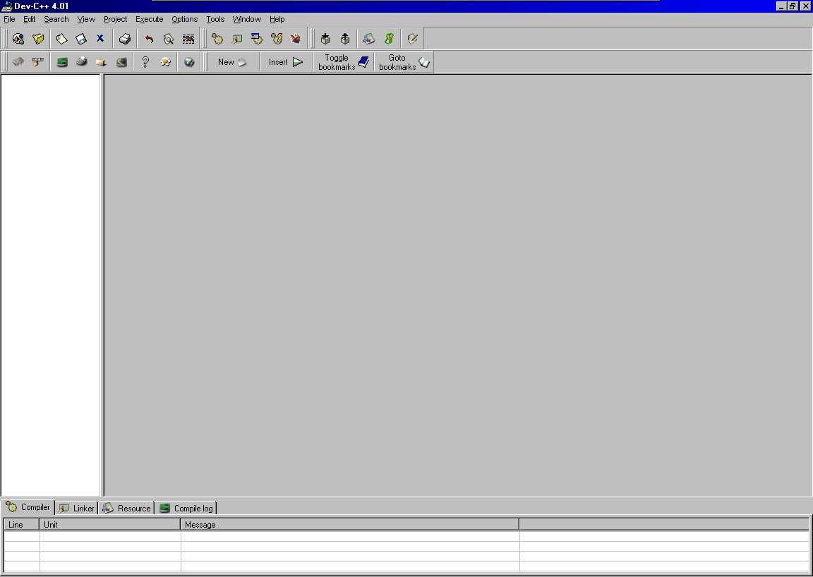Remove unit from project via box up-arrow icon

coord(345,39)
